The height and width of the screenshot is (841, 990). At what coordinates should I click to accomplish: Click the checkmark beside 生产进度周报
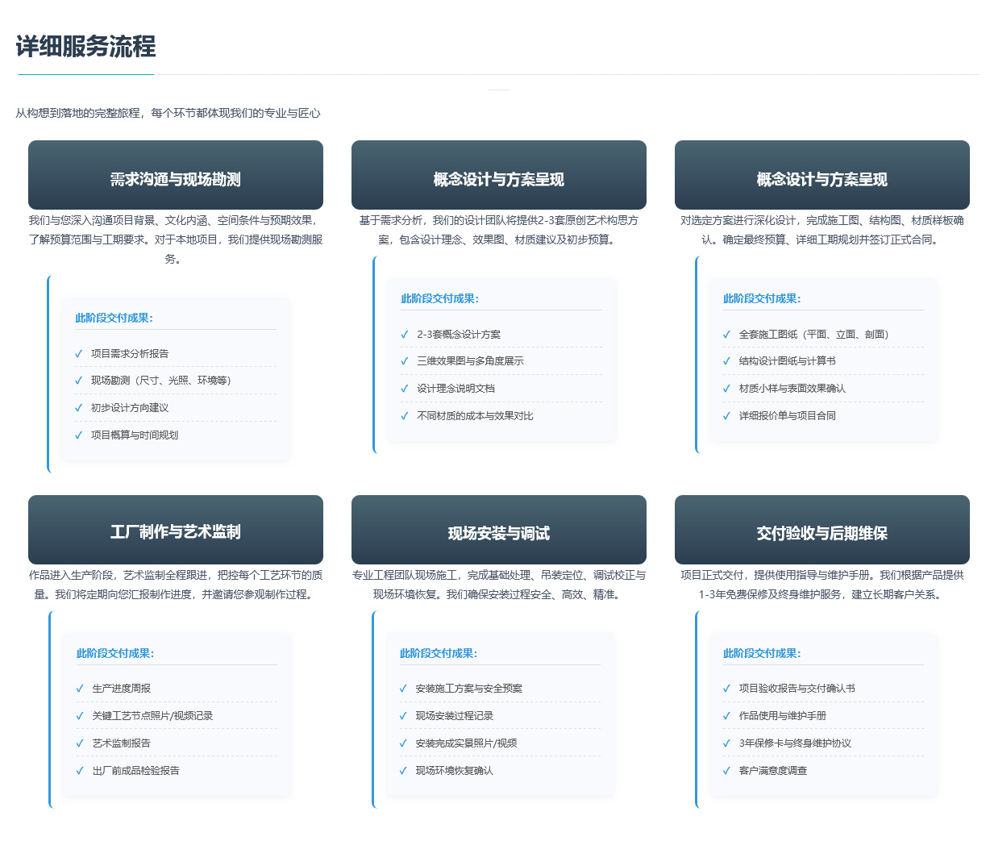click(80, 689)
